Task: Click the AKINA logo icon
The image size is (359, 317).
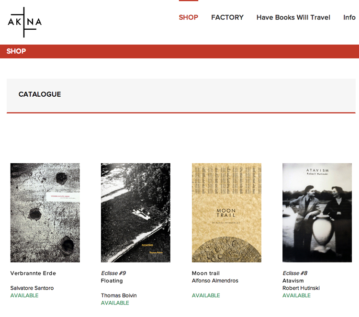Action: tap(25, 22)
